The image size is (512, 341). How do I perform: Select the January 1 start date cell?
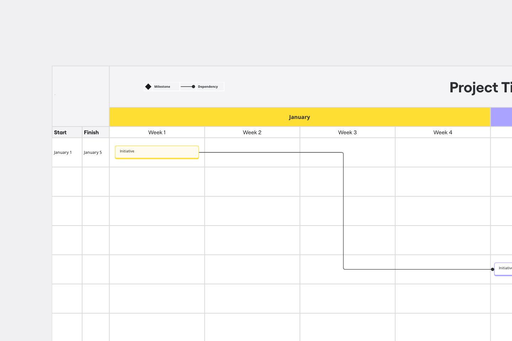click(63, 152)
